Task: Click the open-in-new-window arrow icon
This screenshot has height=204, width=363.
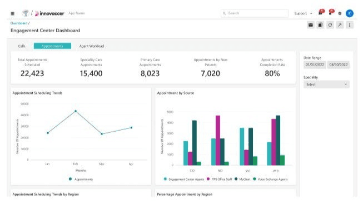Action: [x=340, y=25]
